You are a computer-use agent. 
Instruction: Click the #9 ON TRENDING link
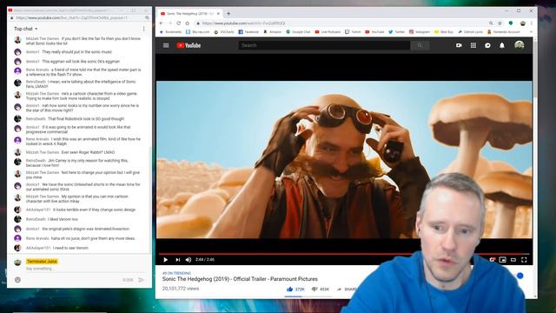point(176,273)
